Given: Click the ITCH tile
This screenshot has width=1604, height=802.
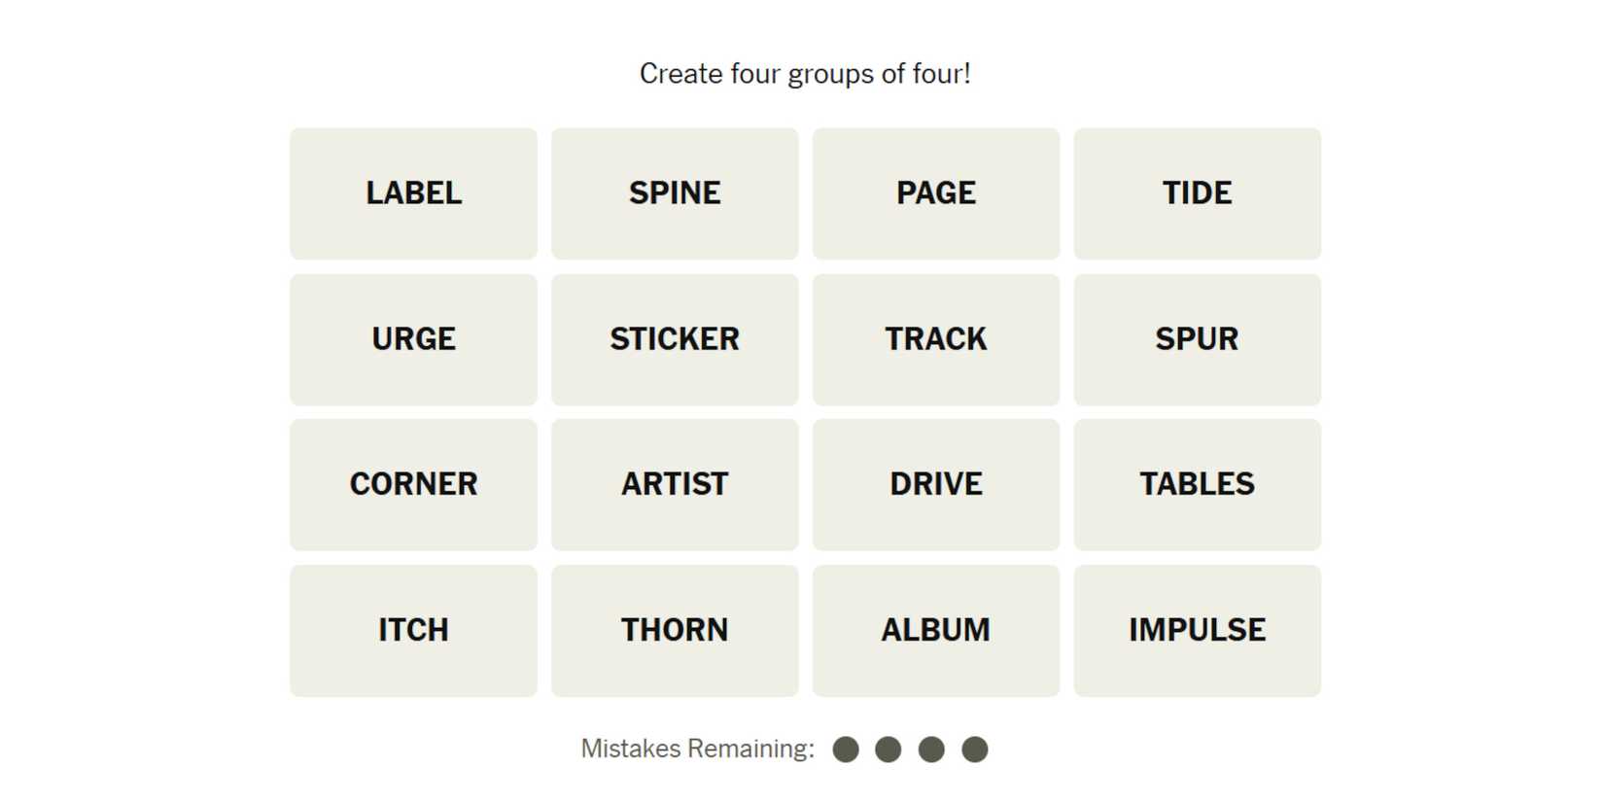Looking at the screenshot, I should [x=413, y=630].
